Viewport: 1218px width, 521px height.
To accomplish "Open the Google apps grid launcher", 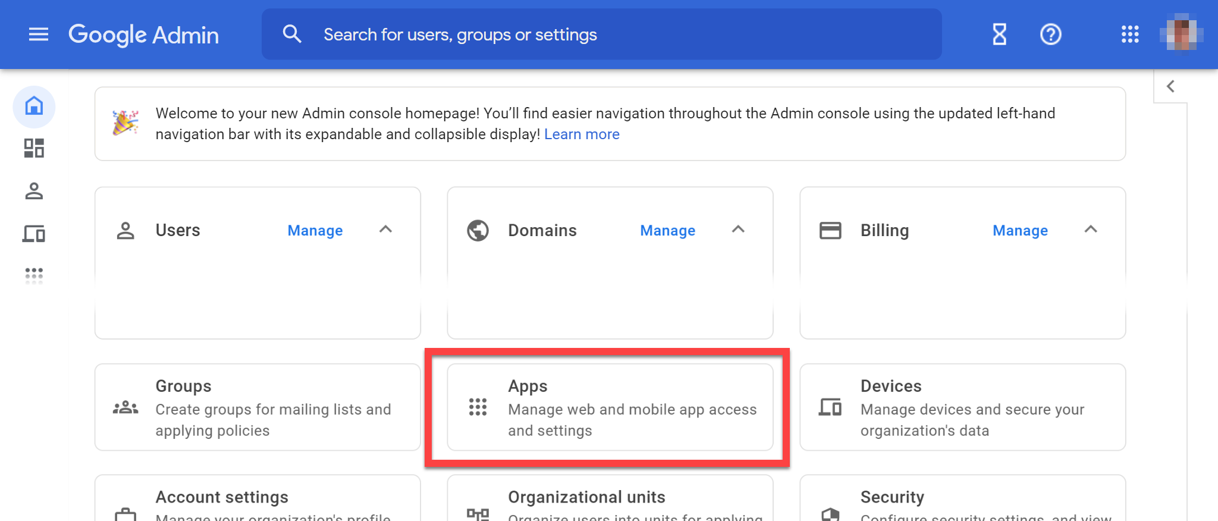I will (1130, 34).
